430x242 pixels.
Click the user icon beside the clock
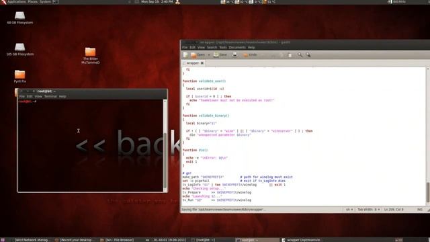177,2
